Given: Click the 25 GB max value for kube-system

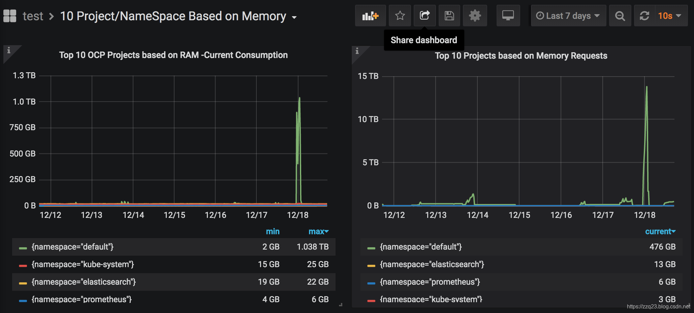Looking at the screenshot, I should (318, 264).
